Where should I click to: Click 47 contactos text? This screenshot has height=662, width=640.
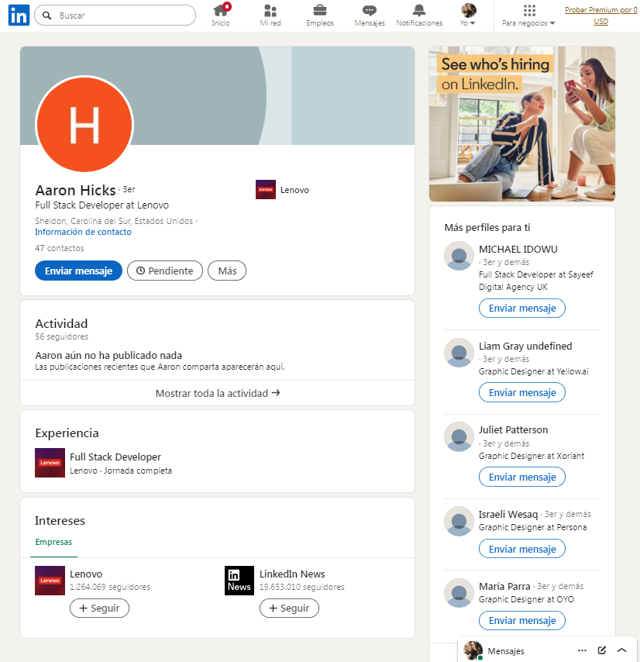click(x=60, y=248)
